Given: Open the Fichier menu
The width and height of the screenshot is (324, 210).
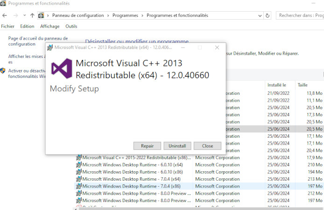Looking at the screenshot, I should [x=7, y=26].
